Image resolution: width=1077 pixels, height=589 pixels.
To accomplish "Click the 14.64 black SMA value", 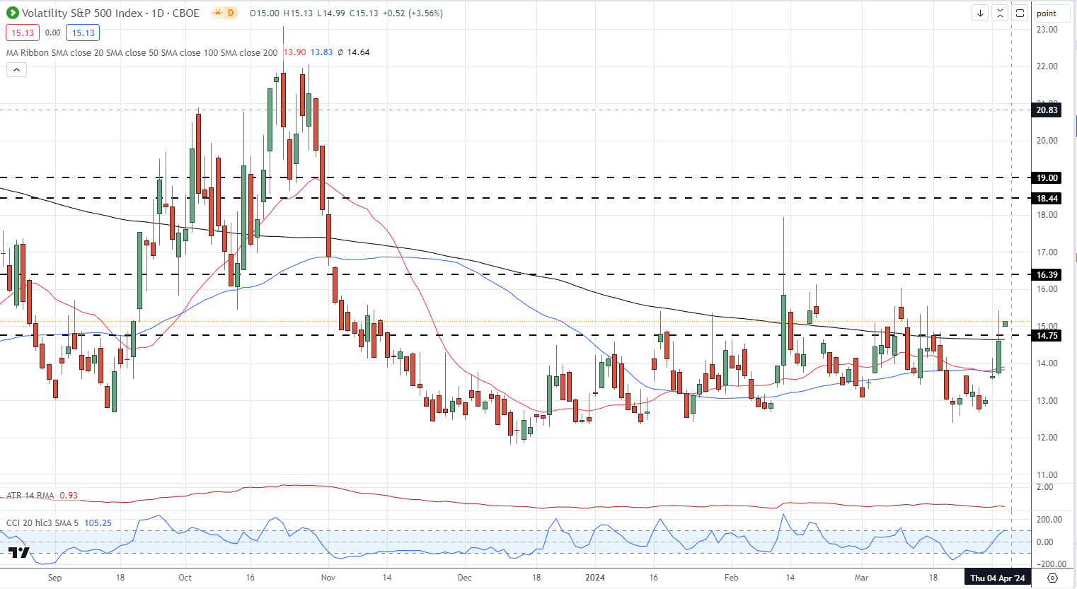I will (x=358, y=52).
